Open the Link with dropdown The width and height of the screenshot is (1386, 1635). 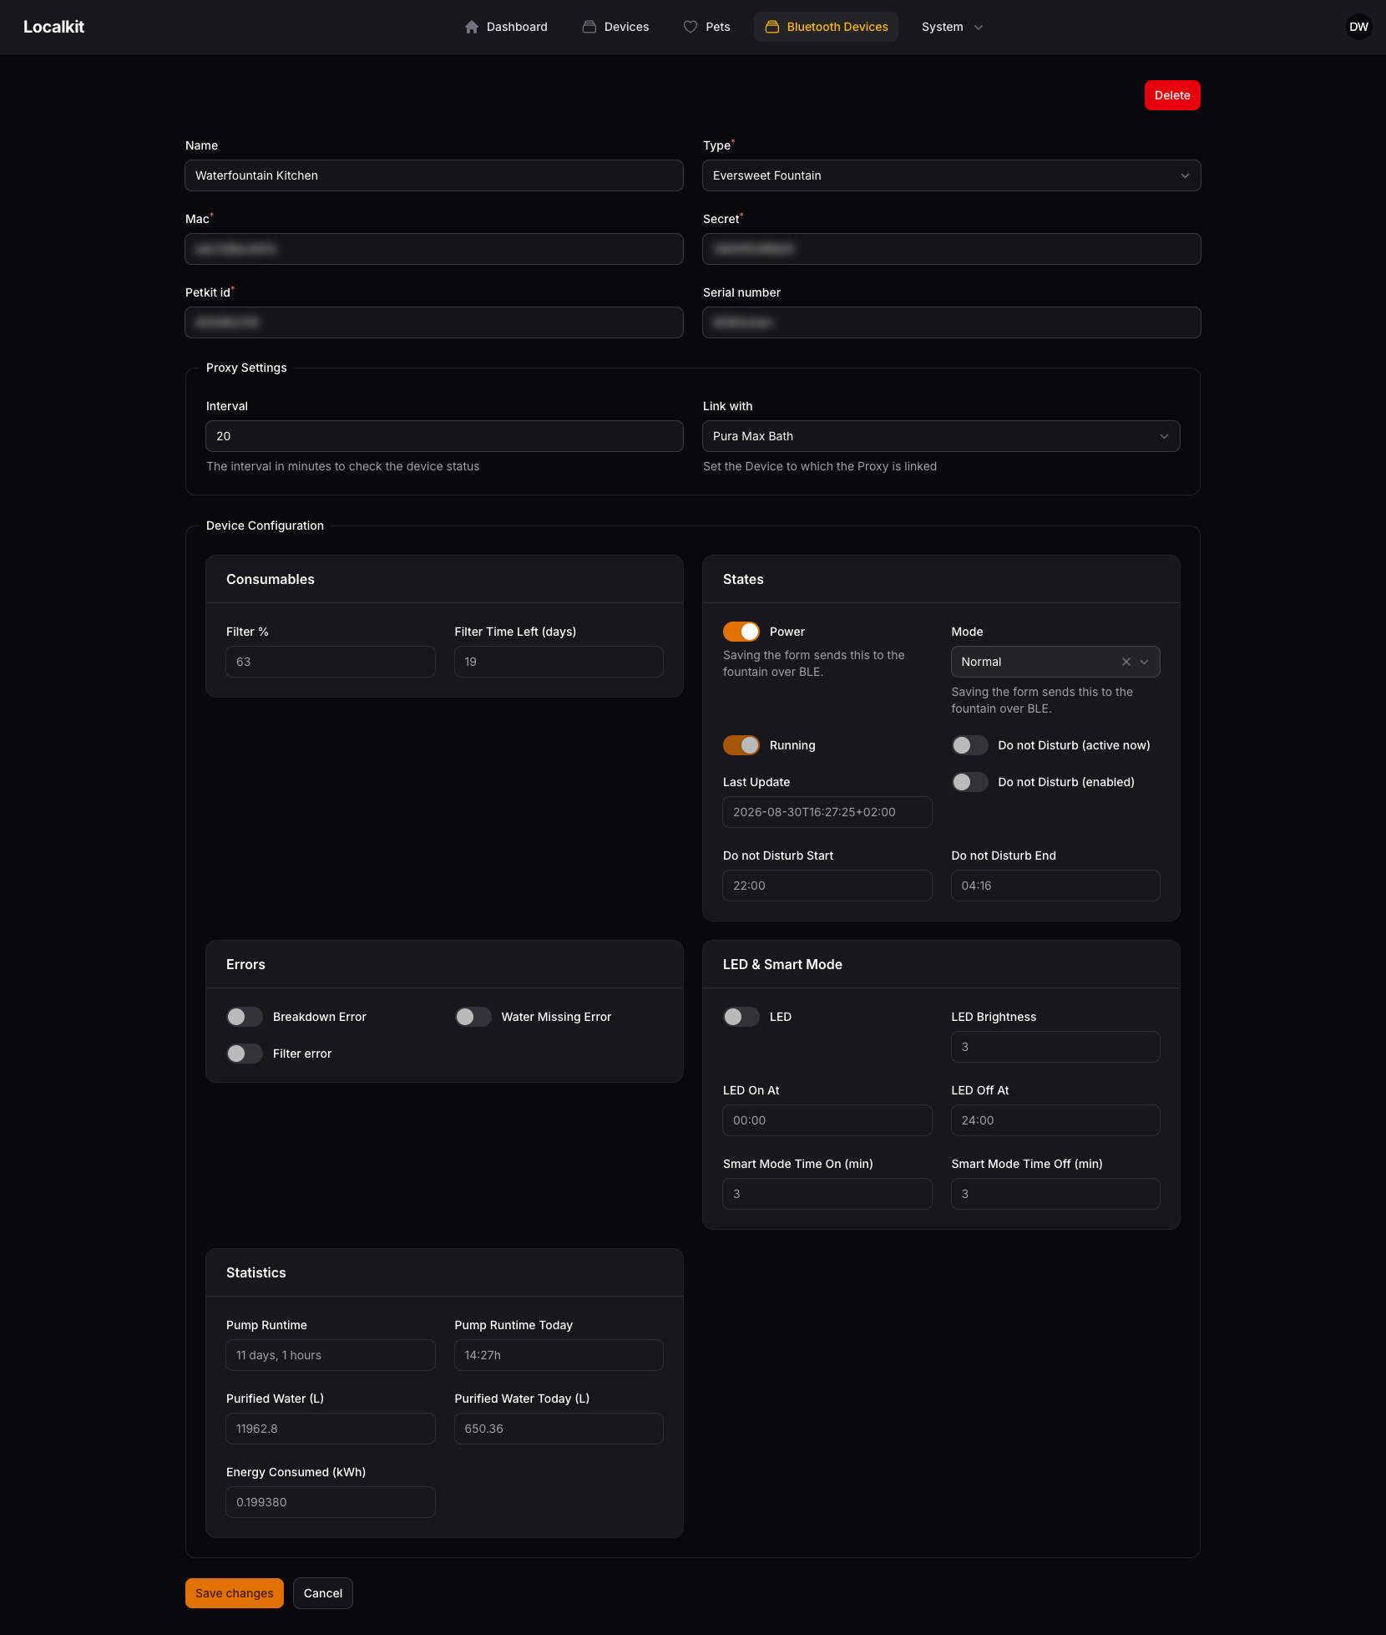tap(941, 436)
